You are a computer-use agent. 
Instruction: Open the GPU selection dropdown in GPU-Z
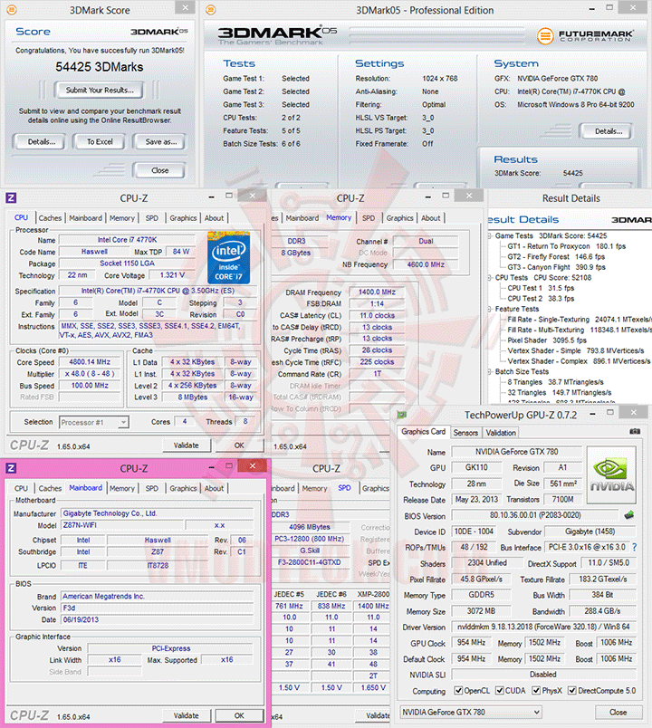471,712
